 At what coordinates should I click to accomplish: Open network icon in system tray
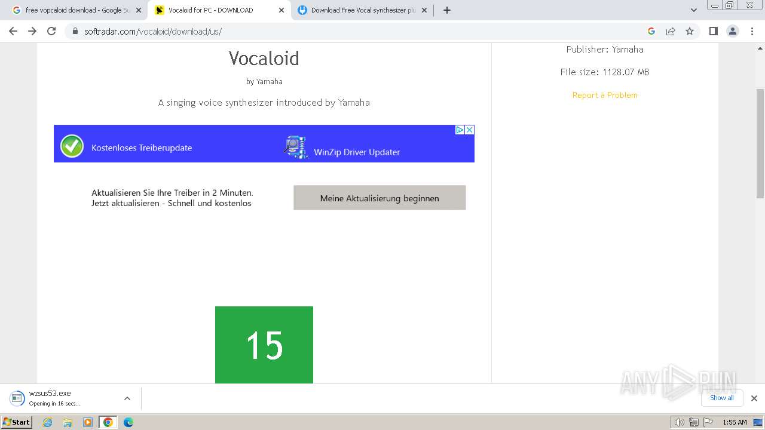click(x=693, y=422)
